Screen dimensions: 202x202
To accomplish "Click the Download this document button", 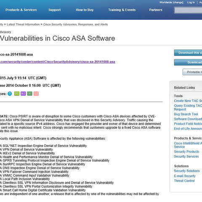I will 188,53.
